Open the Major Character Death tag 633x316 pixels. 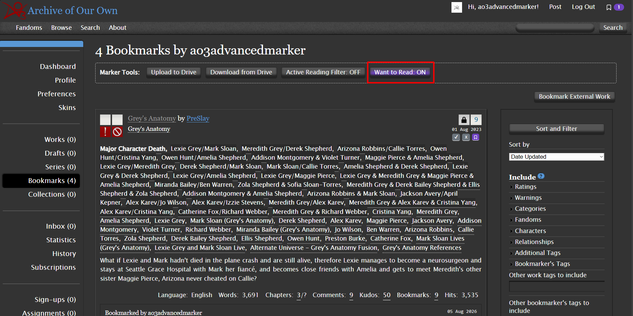pyautogui.click(x=133, y=149)
